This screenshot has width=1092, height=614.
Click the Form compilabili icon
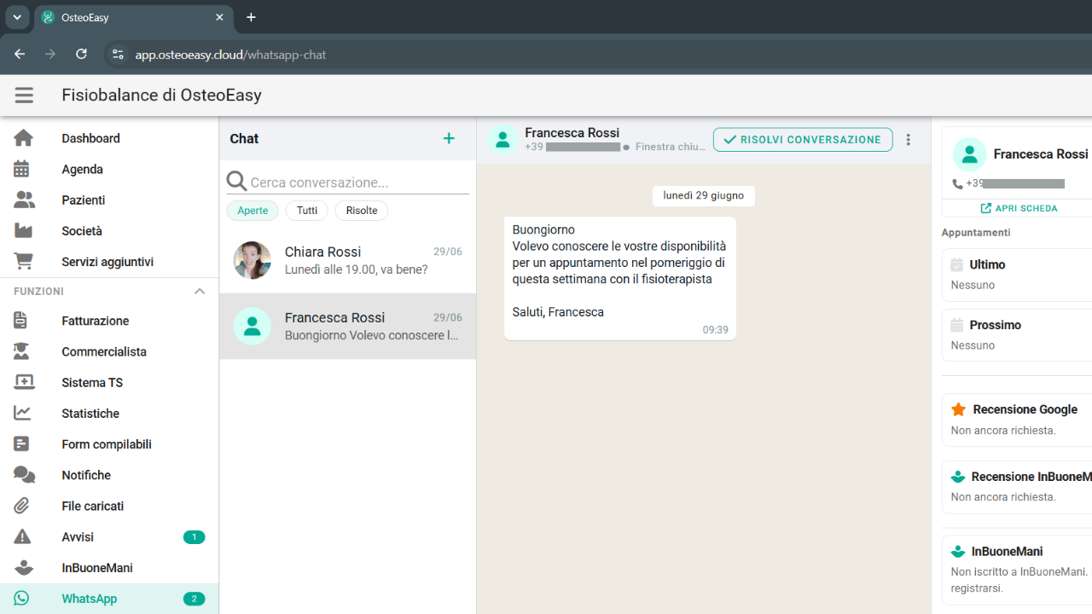[x=22, y=443]
